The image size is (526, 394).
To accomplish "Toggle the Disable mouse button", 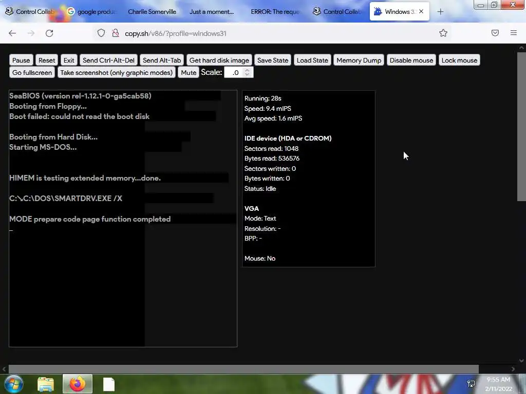I will click(x=411, y=61).
